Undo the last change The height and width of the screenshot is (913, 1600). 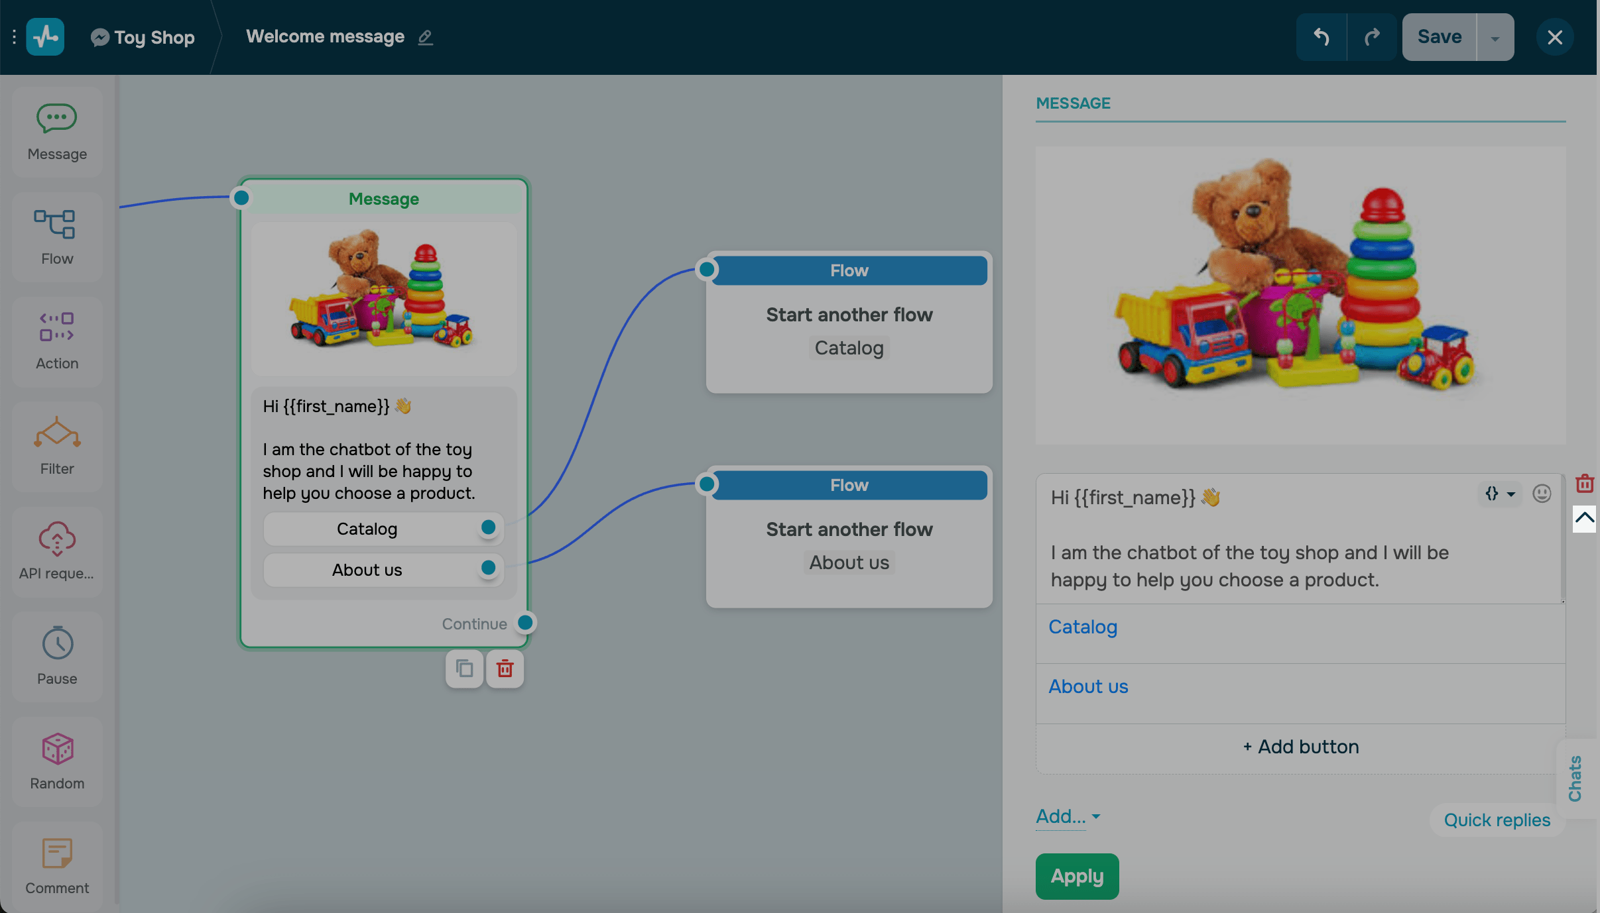(1322, 36)
